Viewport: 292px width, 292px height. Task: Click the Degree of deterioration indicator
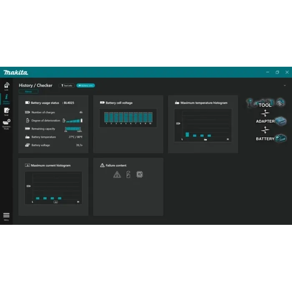tap(73, 121)
